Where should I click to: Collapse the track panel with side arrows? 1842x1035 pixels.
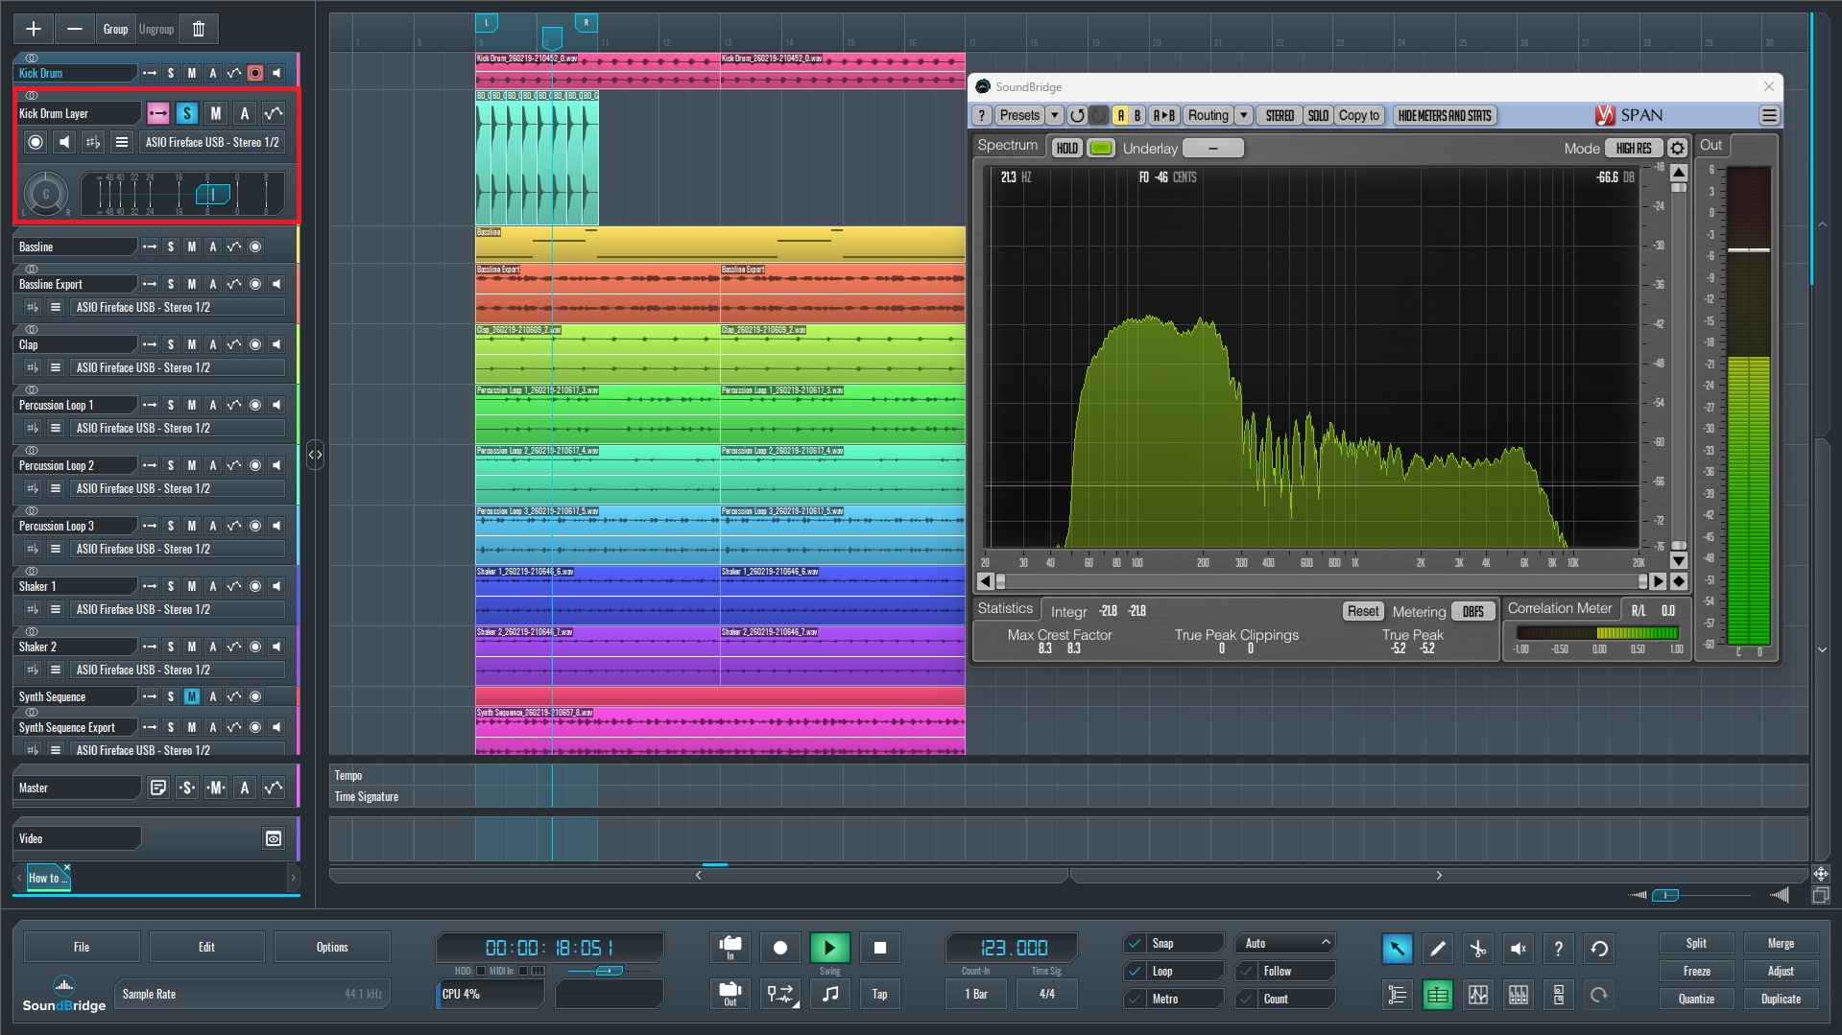click(315, 455)
